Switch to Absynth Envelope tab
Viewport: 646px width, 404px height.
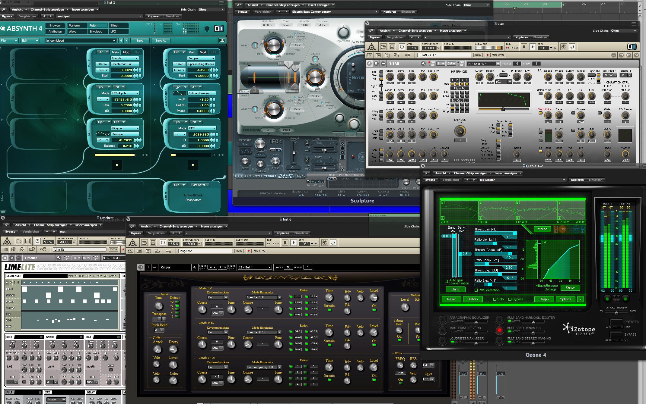coord(97,32)
